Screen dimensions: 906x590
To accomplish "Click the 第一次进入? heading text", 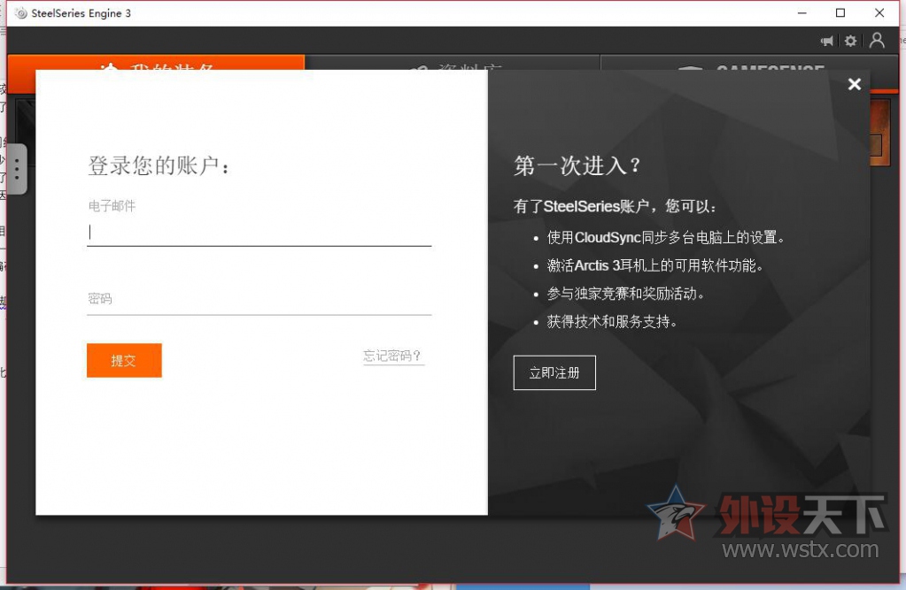I will point(577,165).
